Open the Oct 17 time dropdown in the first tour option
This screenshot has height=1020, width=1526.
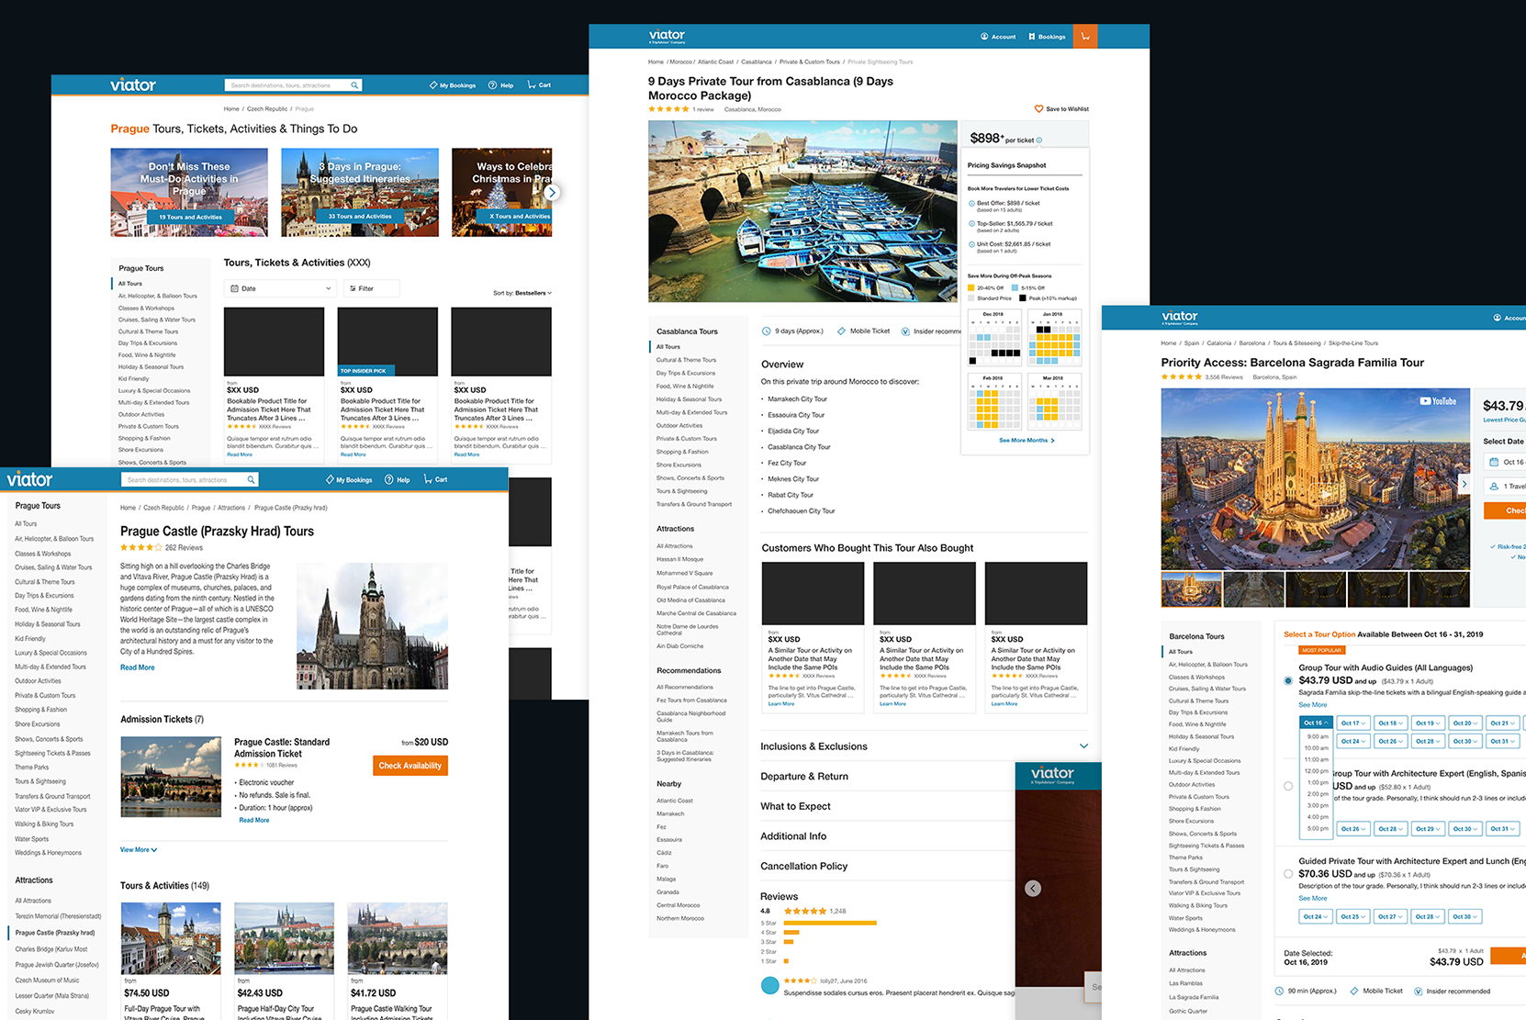coord(1353,723)
